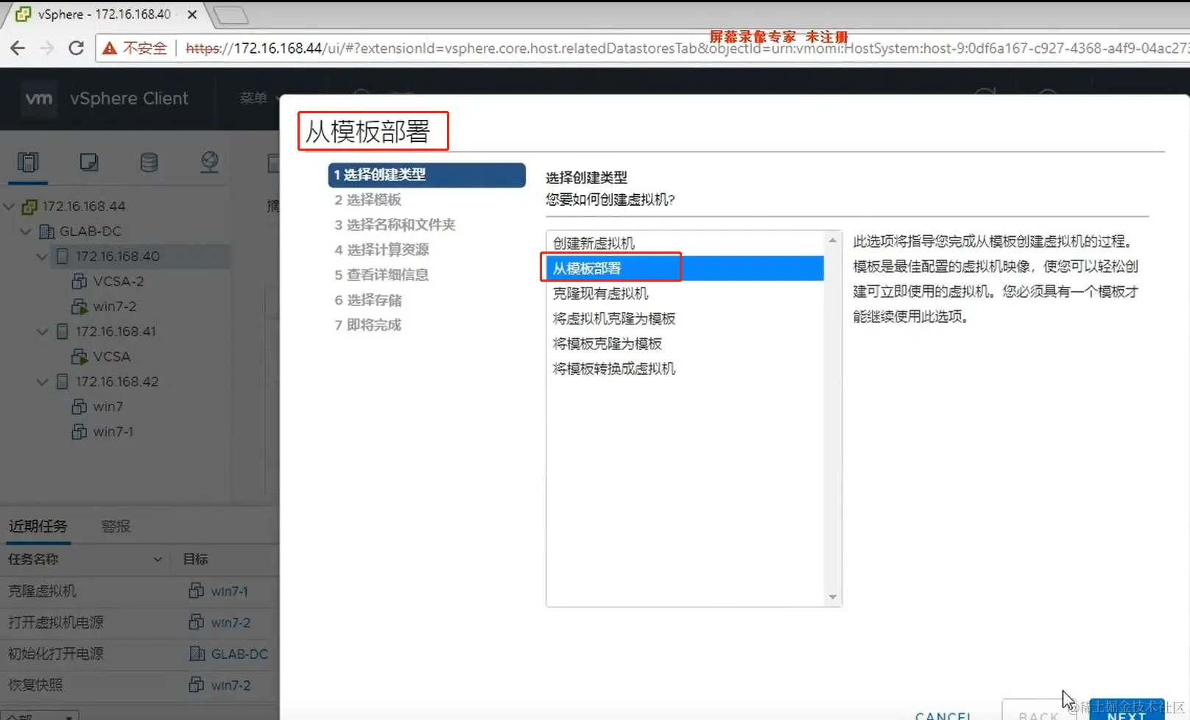Click the not-secure warning triangle icon
This screenshot has width=1190, height=720.
(110, 49)
